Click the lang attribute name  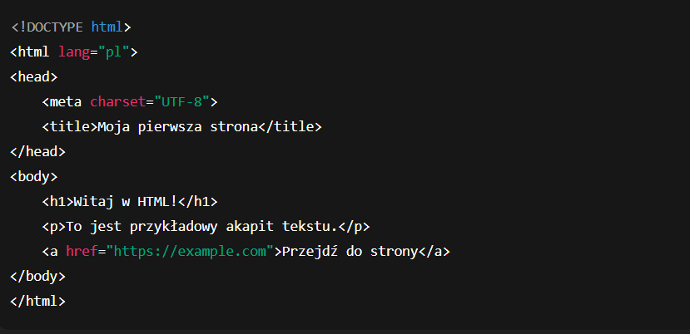[74, 52]
